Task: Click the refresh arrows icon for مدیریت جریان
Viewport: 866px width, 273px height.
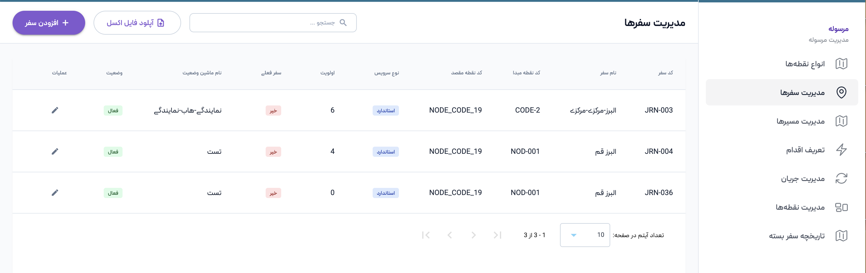Action: [x=841, y=179]
